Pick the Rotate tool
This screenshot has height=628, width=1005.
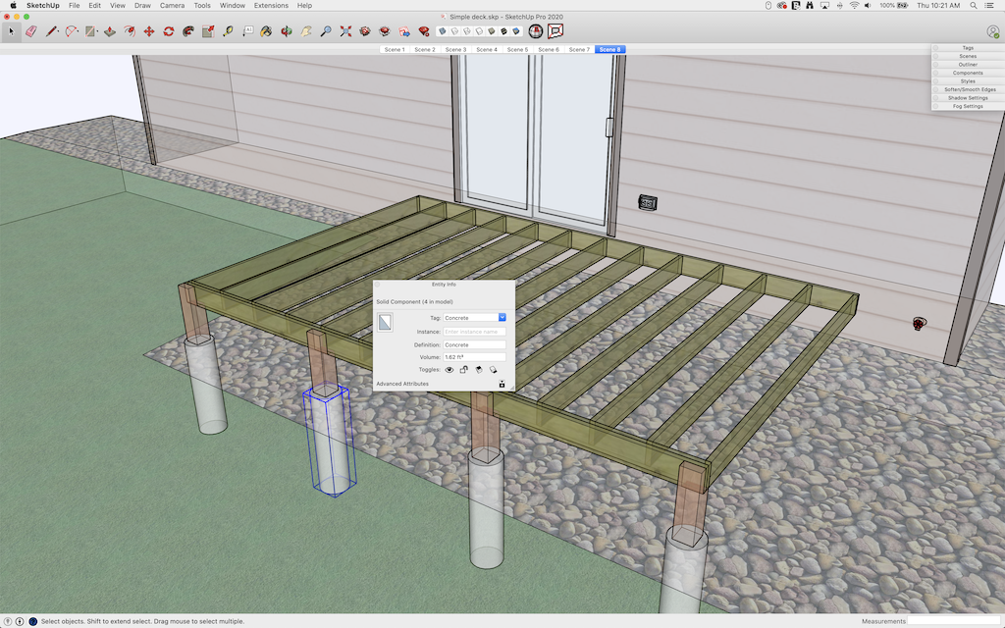point(168,31)
